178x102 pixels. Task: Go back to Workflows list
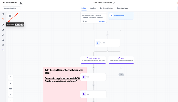tap(10, 3)
